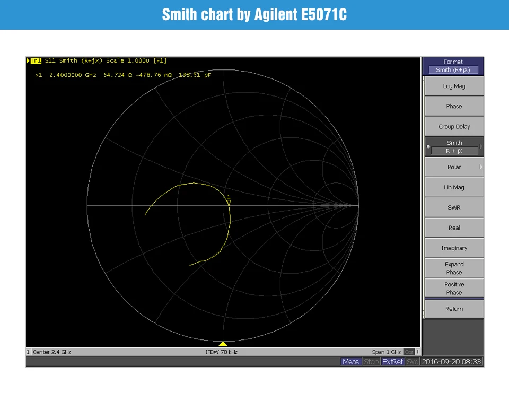Select Positive Phase format
Screen dimensions: 509x410
point(454,288)
